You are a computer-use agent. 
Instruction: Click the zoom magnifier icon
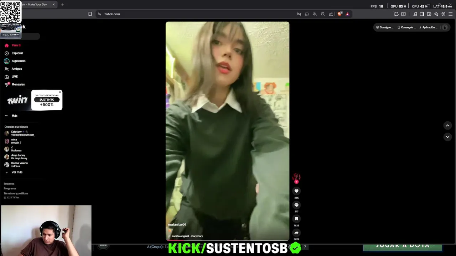coord(323,14)
